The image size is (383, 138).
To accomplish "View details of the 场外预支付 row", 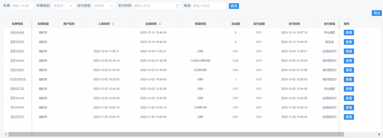I will tap(349, 79).
